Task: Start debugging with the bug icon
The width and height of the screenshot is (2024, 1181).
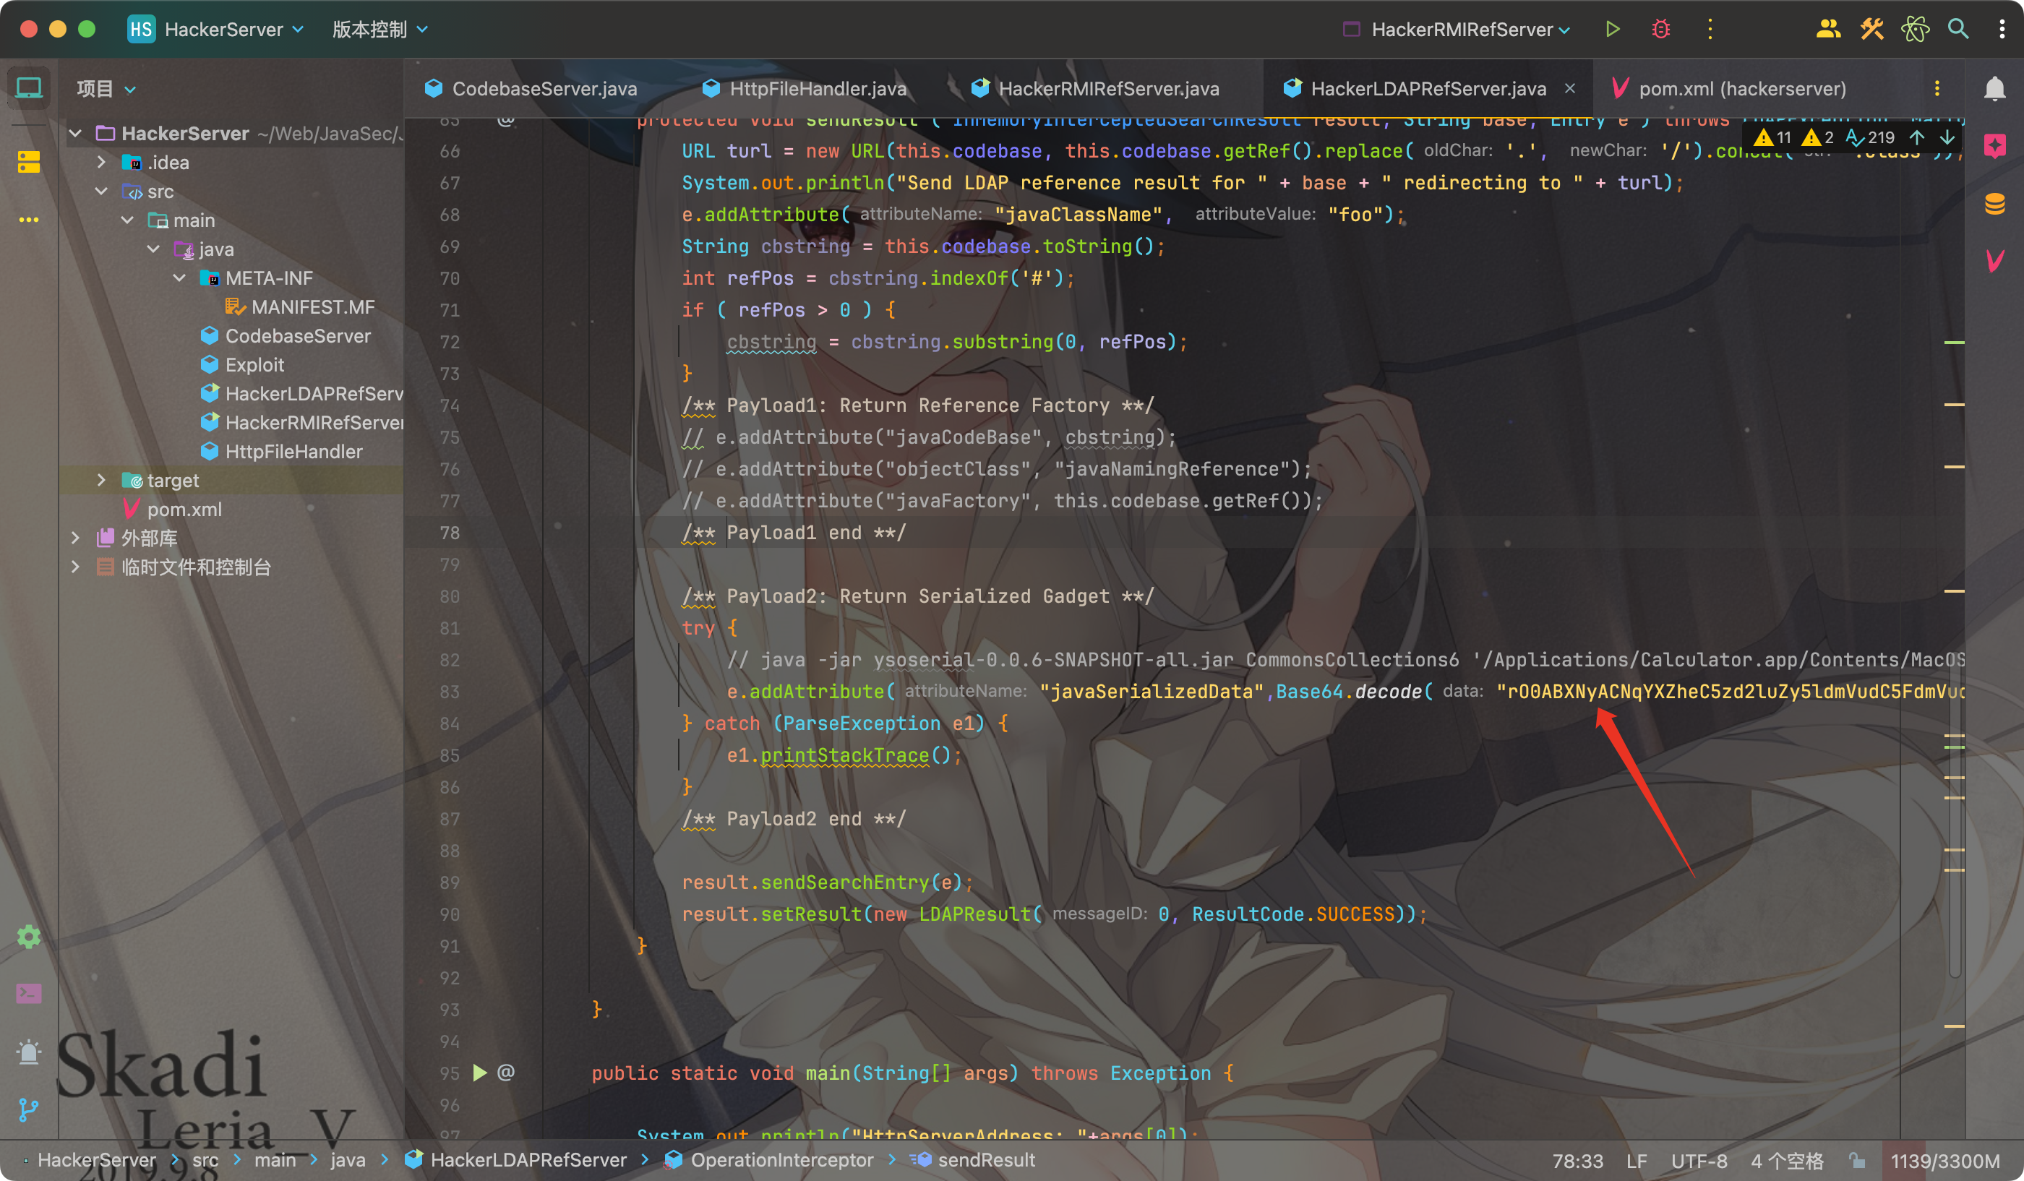Action: pos(1661,30)
